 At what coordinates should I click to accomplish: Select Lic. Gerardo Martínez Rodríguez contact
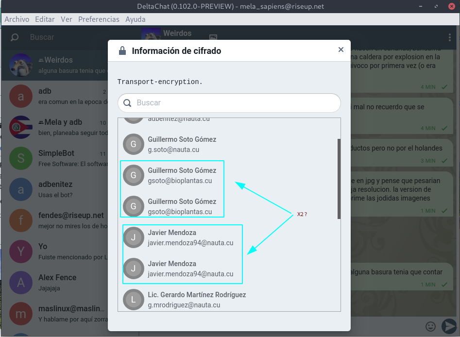pos(229,300)
